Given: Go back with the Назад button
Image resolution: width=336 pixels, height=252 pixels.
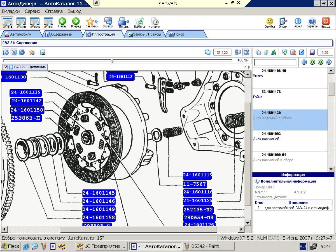Looking at the screenshot, I should 62,23.
